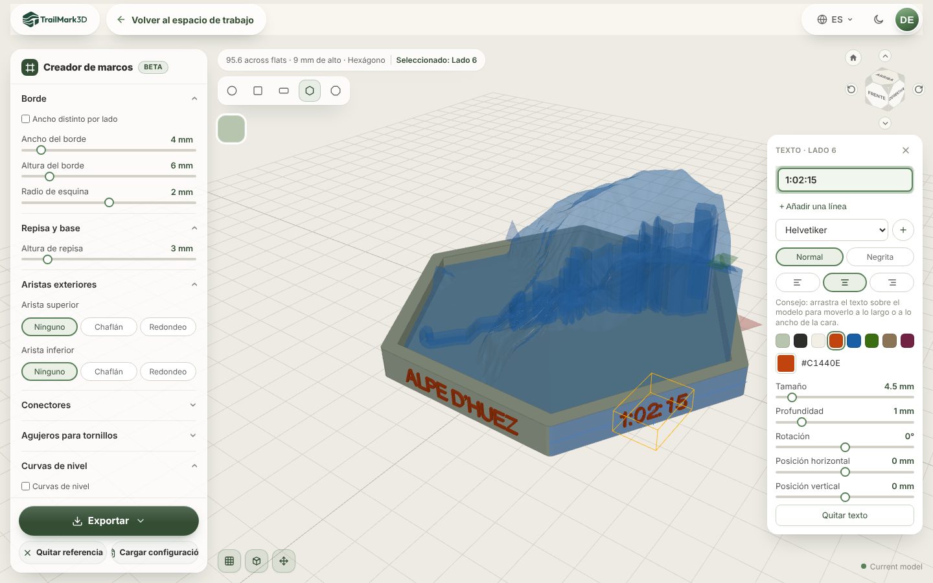Viewport: 933px width, 583px height.
Task: Rotate view clockwise
Action: pos(919,89)
